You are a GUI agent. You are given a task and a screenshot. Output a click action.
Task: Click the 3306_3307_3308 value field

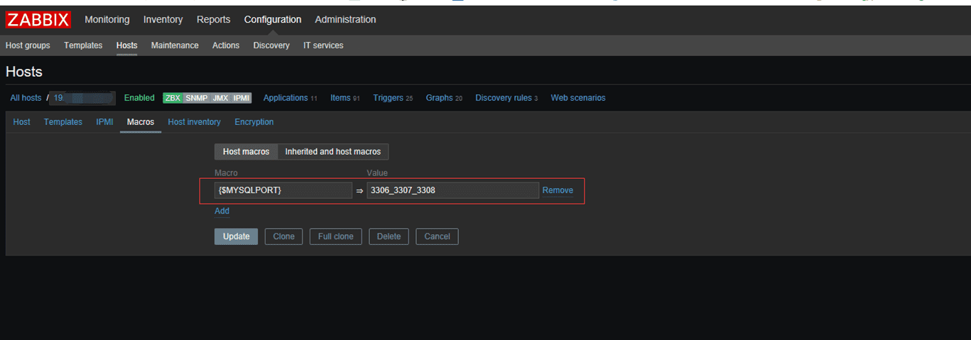[x=452, y=190]
